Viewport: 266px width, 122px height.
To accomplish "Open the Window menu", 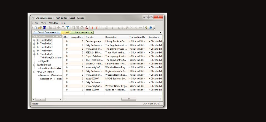I will 53,23.
